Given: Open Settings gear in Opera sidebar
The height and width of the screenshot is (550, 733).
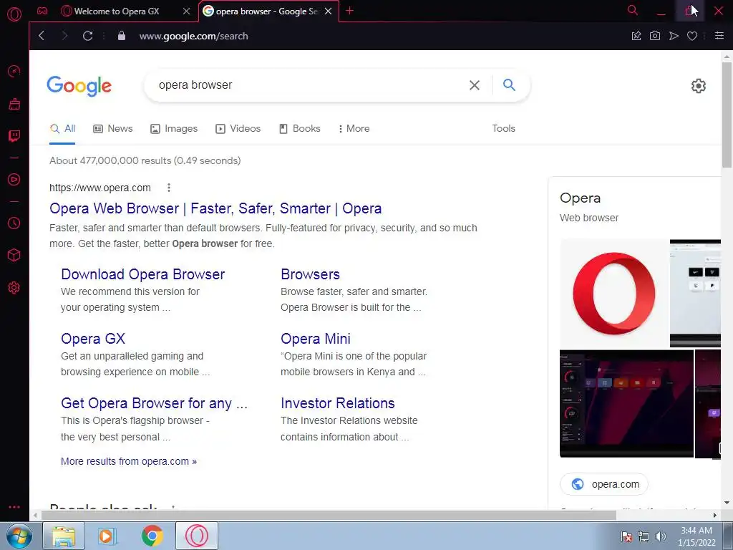Looking at the screenshot, I should [x=14, y=287].
